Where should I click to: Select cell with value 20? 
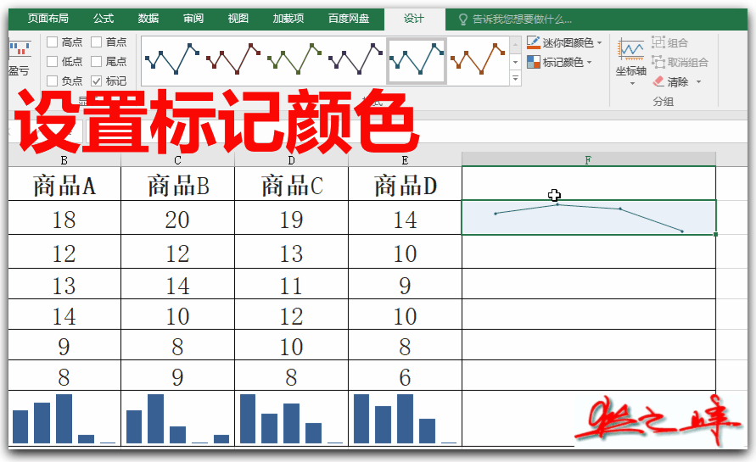[x=177, y=218]
